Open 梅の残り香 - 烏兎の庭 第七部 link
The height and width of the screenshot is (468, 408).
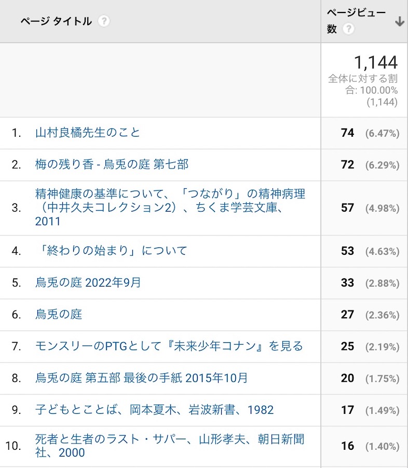[x=112, y=164]
